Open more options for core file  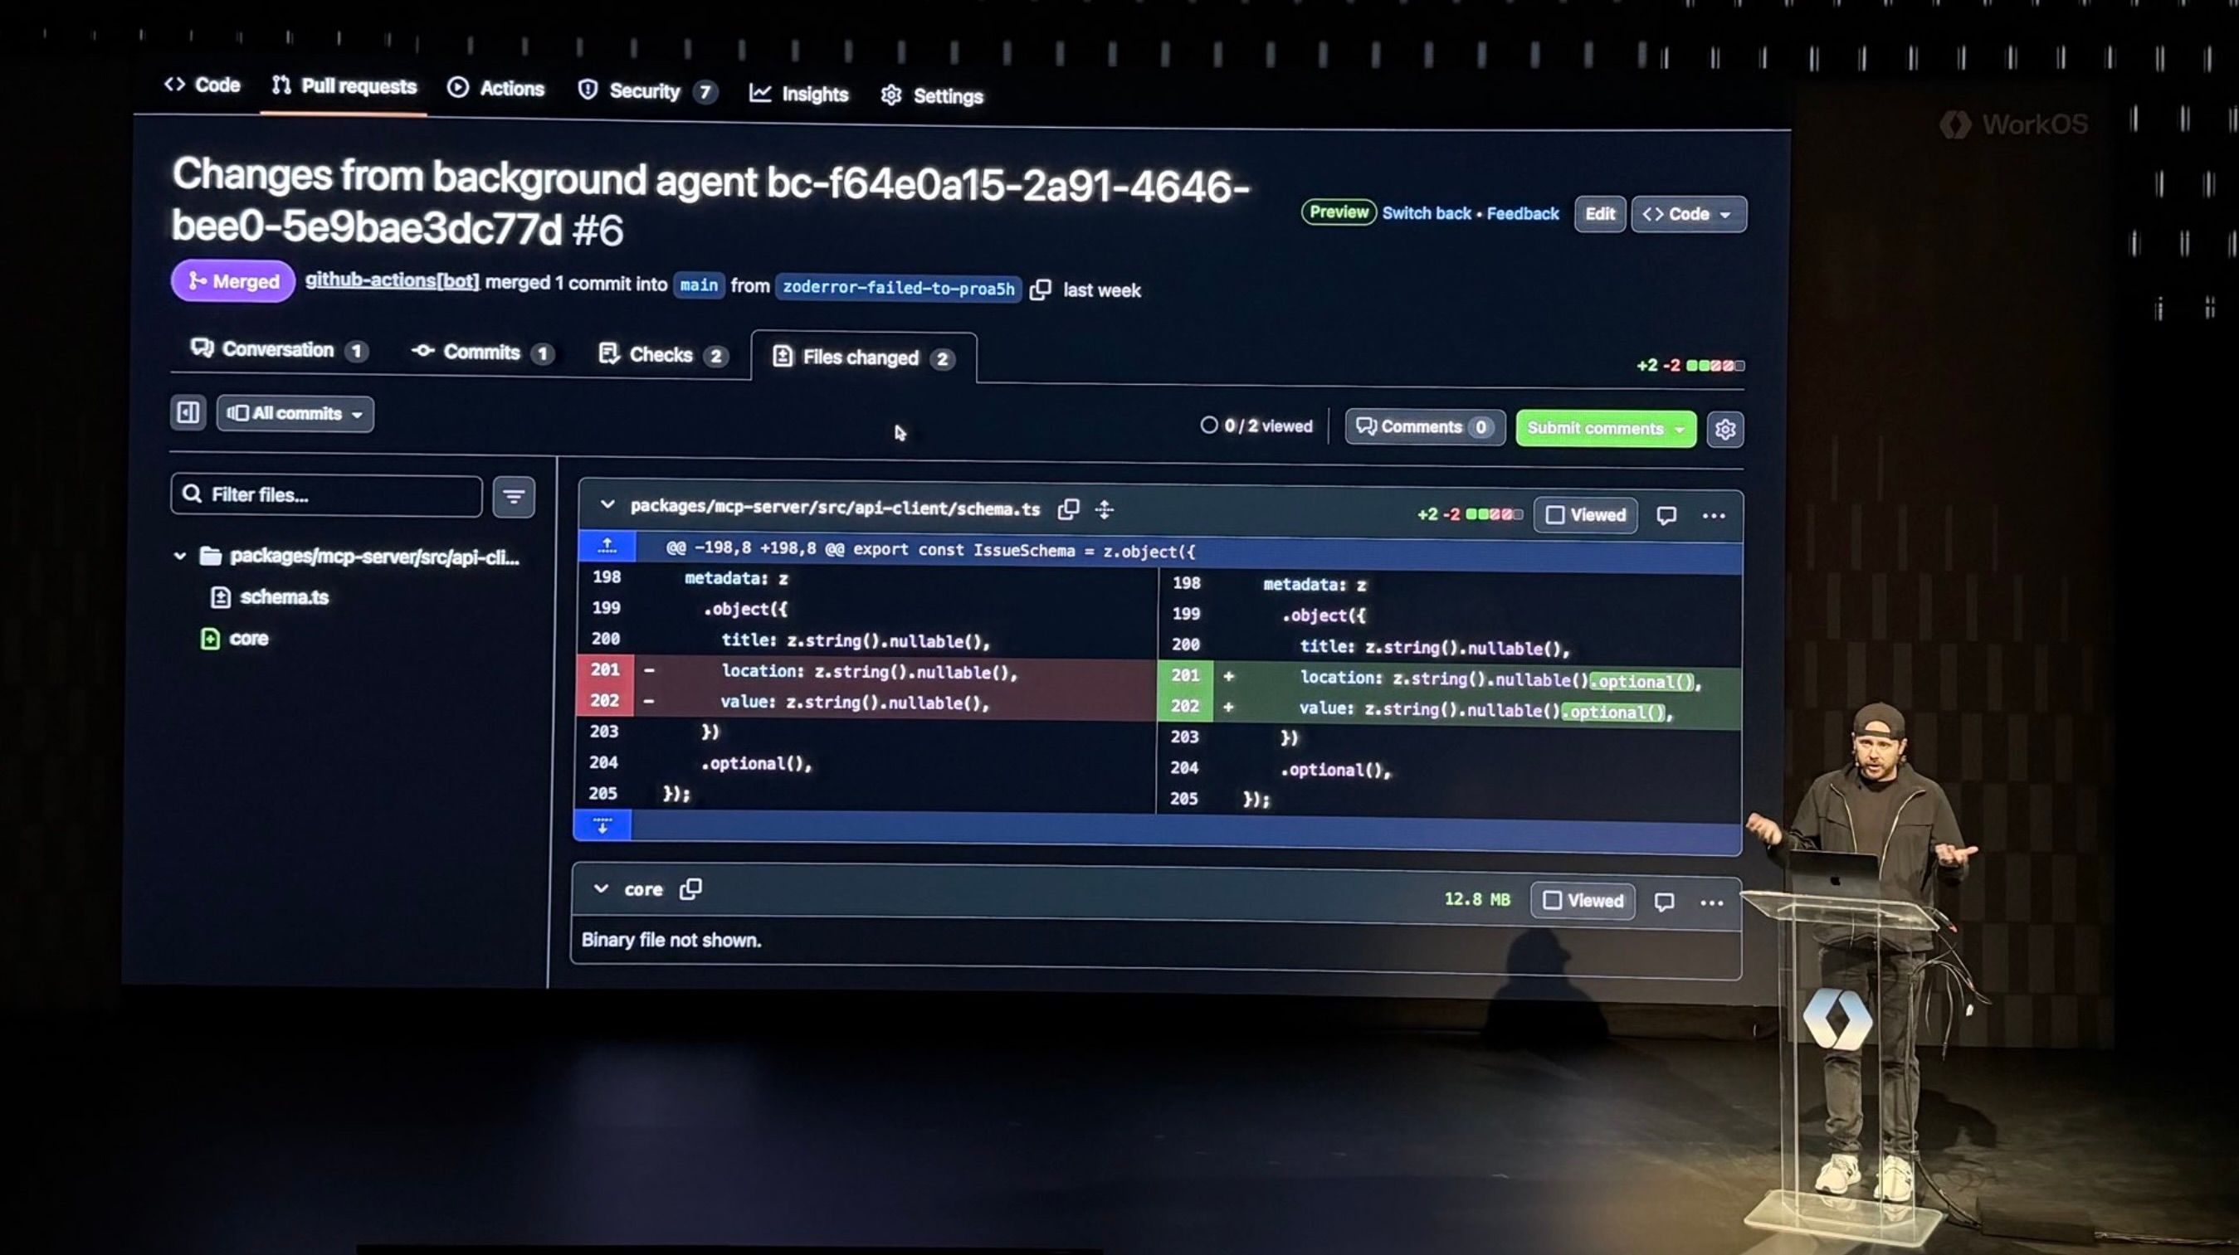click(x=1711, y=902)
